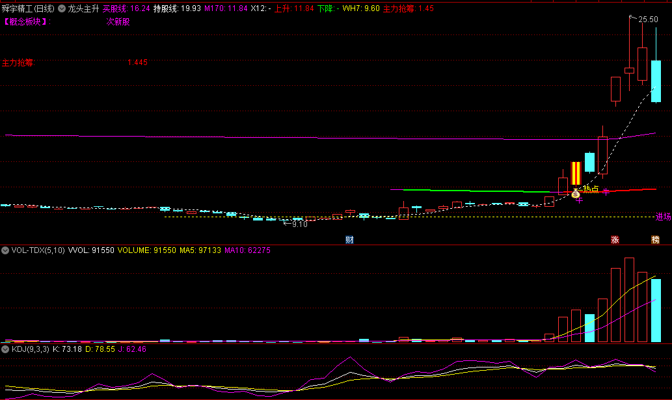Viewport: 672px width, 400px height.
Task: Click the 上升: 11.84 value
Action: [x=294, y=8]
